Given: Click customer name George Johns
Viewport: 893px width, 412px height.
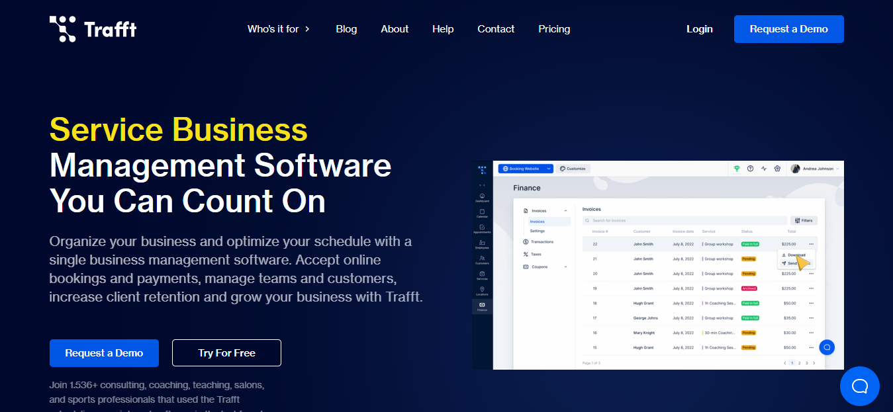Looking at the screenshot, I should [645, 318].
